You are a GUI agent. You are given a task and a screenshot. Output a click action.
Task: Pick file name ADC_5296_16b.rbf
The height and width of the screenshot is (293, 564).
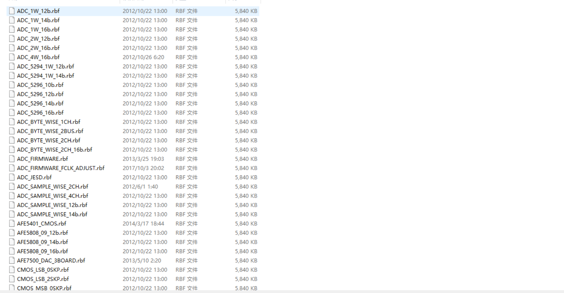tap(40, 113)
